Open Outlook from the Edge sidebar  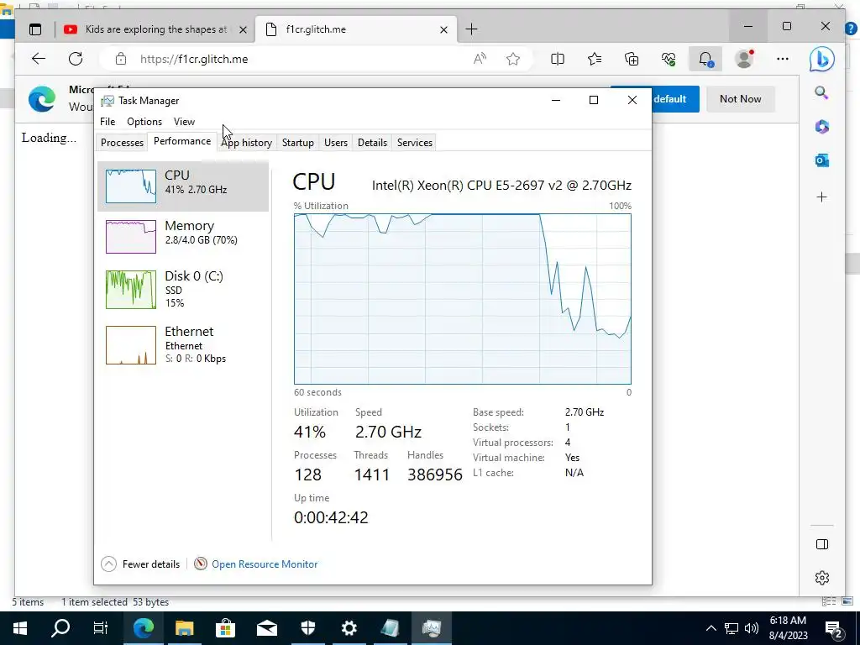(x=821, y=160)
